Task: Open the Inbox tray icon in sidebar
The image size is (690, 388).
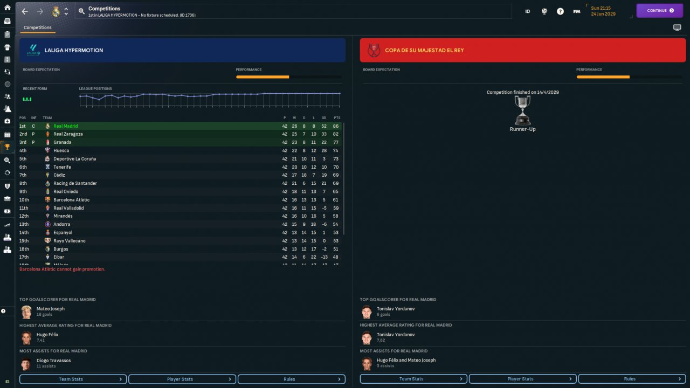Action: 8,21
